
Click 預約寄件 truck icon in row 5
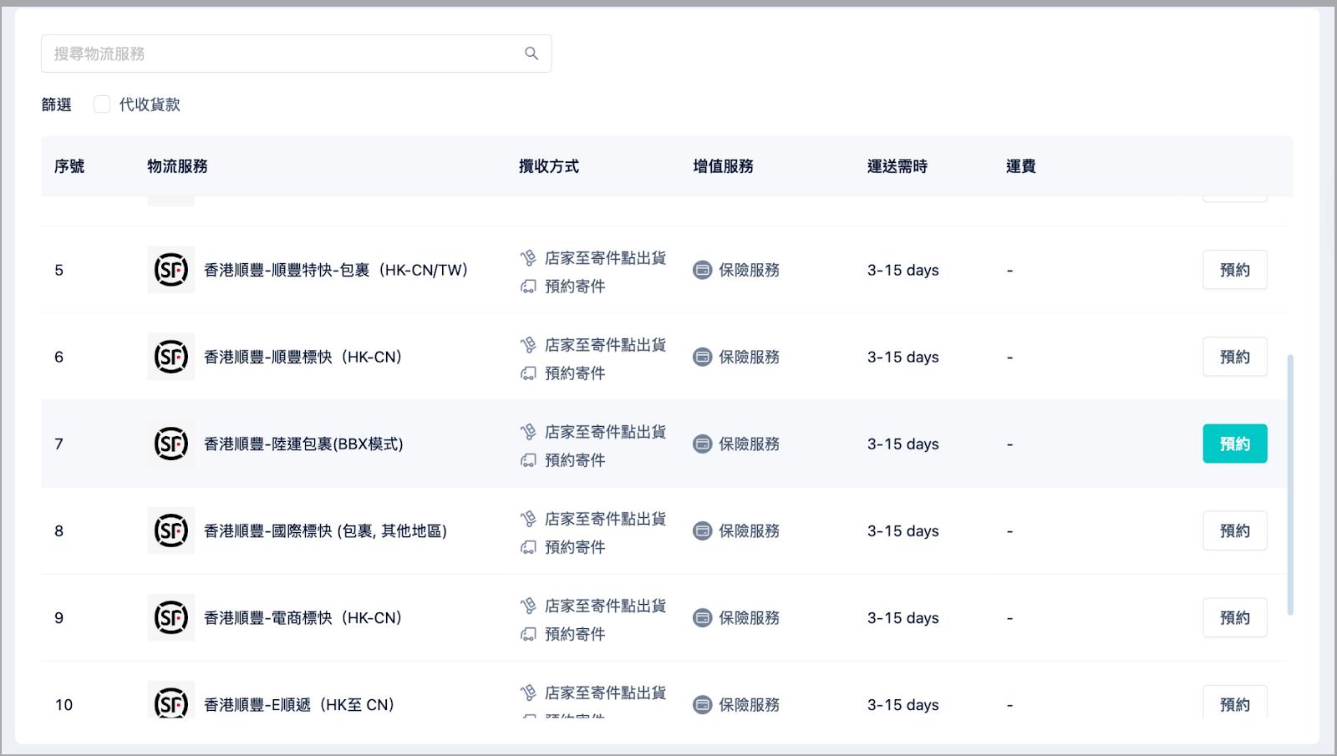point(528,287)
